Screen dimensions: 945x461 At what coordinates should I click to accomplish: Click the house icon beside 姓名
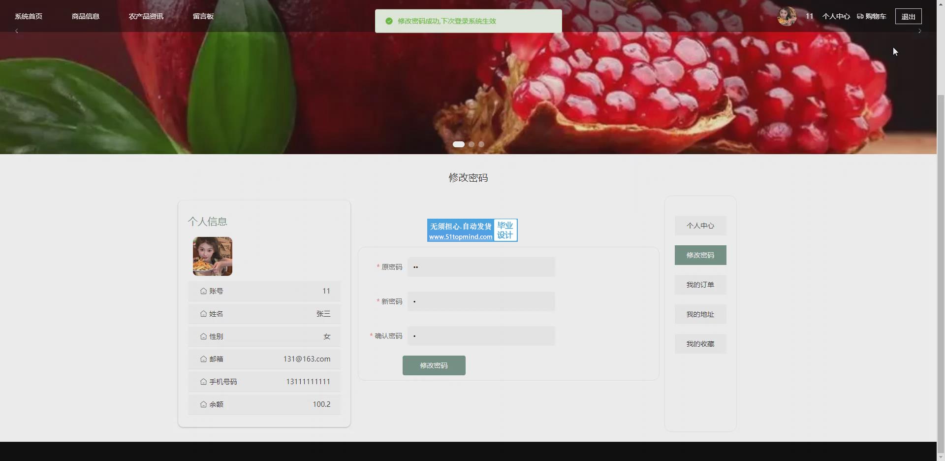[203, 314]
